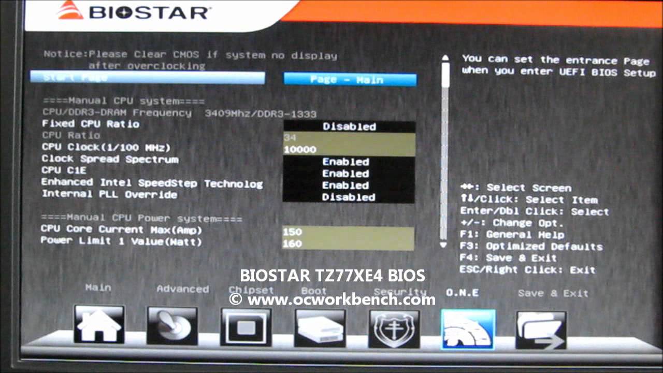
Task: Click the ESC/Right Click: Exit hint
Action: (x=528, y=270)
